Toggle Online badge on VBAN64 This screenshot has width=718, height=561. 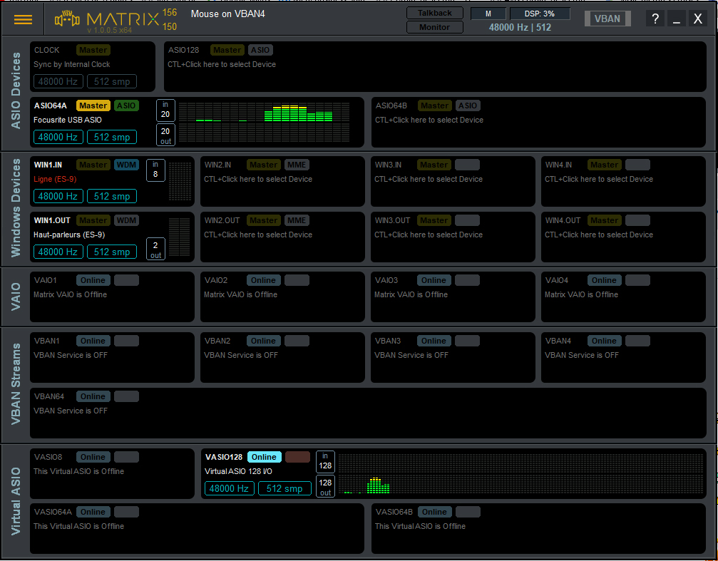click(93, 396)
